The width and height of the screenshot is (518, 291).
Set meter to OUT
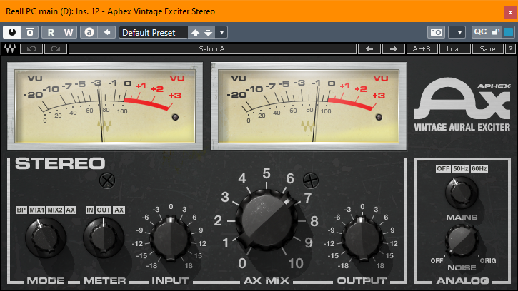pyautogui.click(x=104, y=210)
